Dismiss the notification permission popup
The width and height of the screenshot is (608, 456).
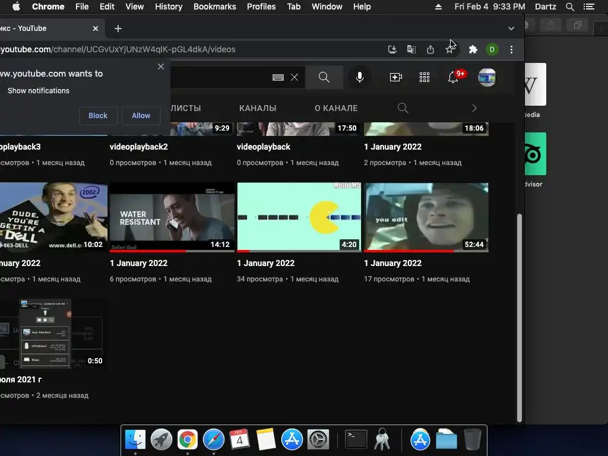[x=161, y=66]
